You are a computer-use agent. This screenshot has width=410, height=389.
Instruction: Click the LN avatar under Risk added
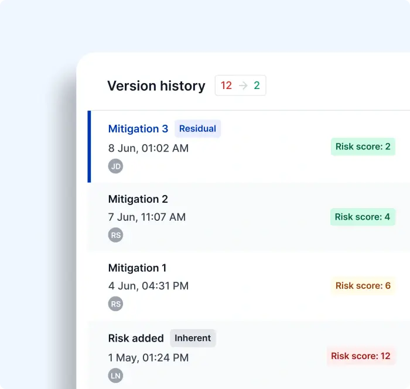(116, 376)
